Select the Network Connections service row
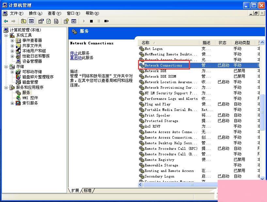The height and width of the screenshot is (202, 267). pyautogui.click(x=199, y=65)
